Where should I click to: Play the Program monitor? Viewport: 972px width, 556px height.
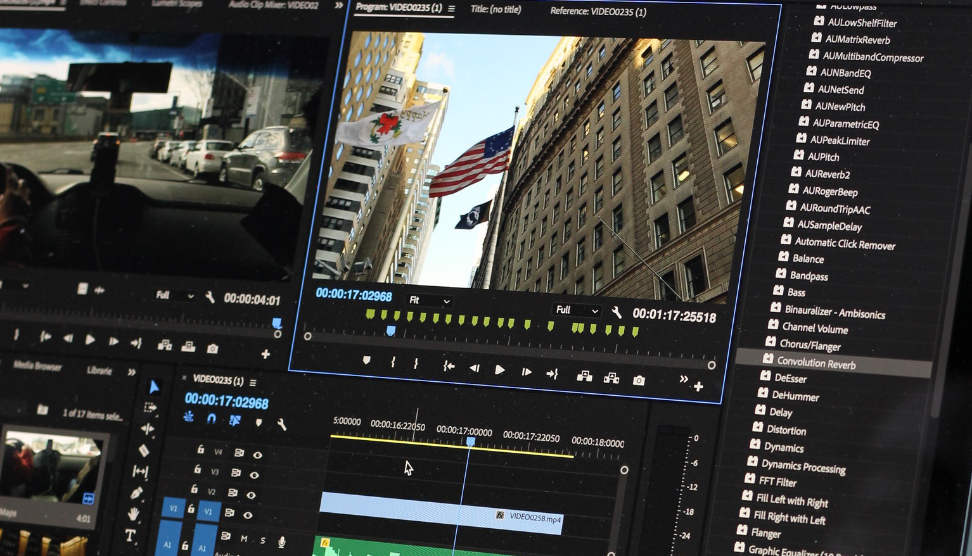point(499,369)
